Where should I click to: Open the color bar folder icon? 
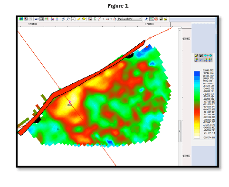[x=196, y=56]
